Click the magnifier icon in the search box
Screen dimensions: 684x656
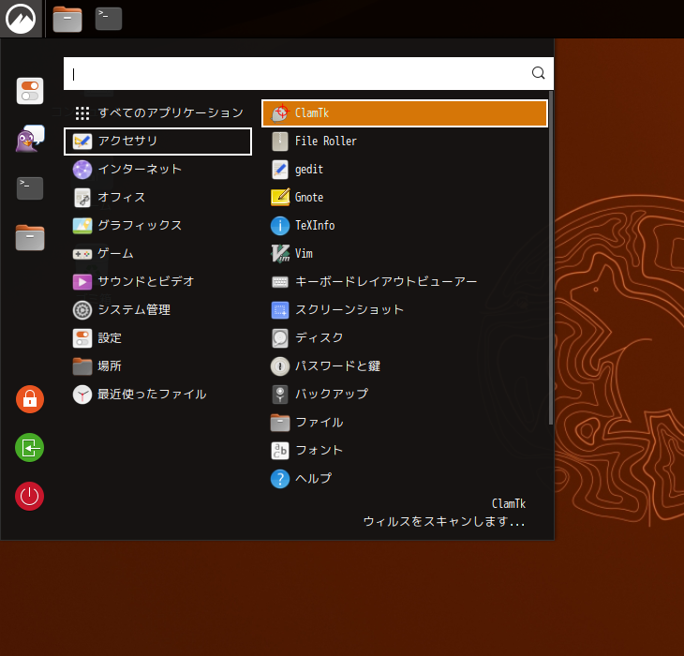tap(539, 73)
